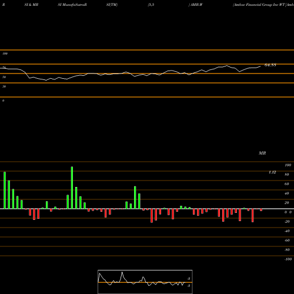Select the "Ambac Financial Group Inc WT" title
294x294 pixels.
(259, 5)
